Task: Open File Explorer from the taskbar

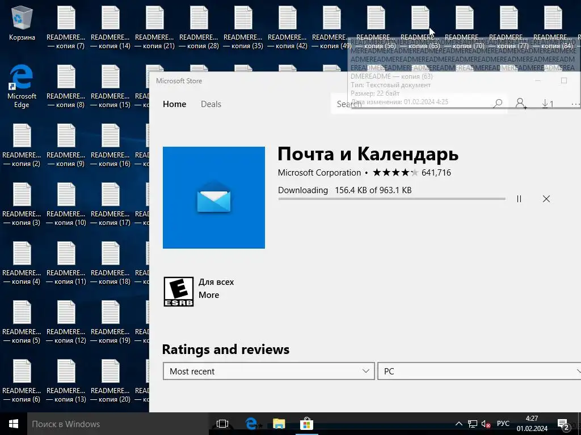Action: pyautogui.click(x=279, y=424)
